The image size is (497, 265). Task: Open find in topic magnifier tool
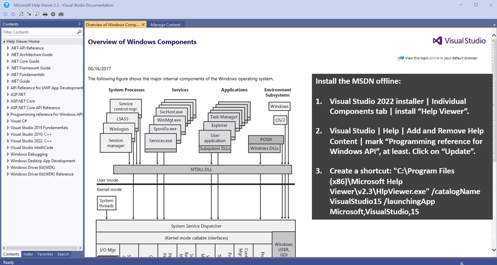point(37,14)
